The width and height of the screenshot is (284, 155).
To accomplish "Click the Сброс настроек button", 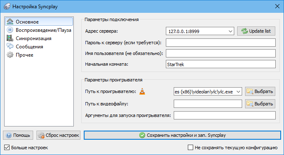I will pyautogui.click(x=58, y=135).
